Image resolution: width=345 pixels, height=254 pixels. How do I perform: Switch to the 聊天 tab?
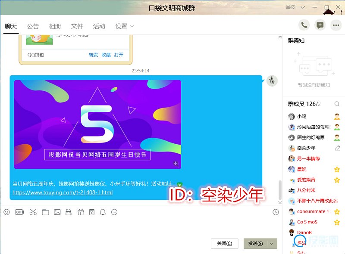coord(11,26)
